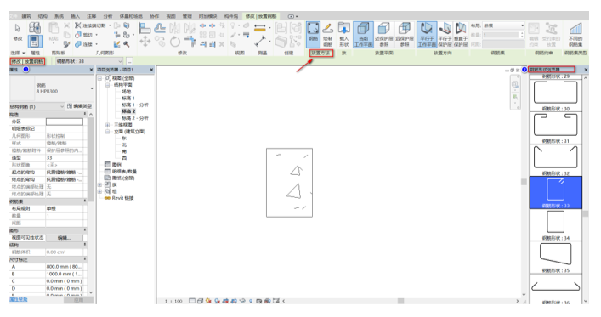Activate the Move tool
This screenshot has width=601, height=317.
pos(145,42)
